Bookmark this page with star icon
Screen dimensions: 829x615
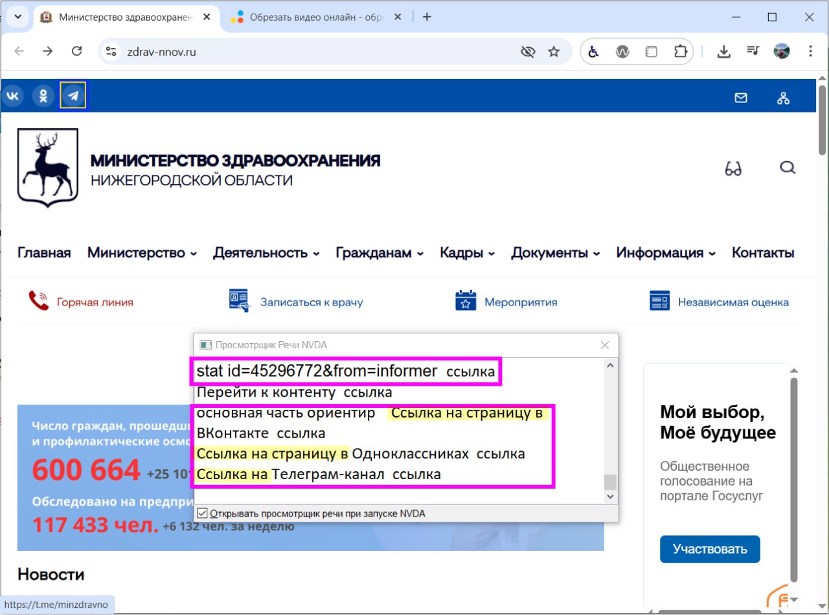(553, 52)
